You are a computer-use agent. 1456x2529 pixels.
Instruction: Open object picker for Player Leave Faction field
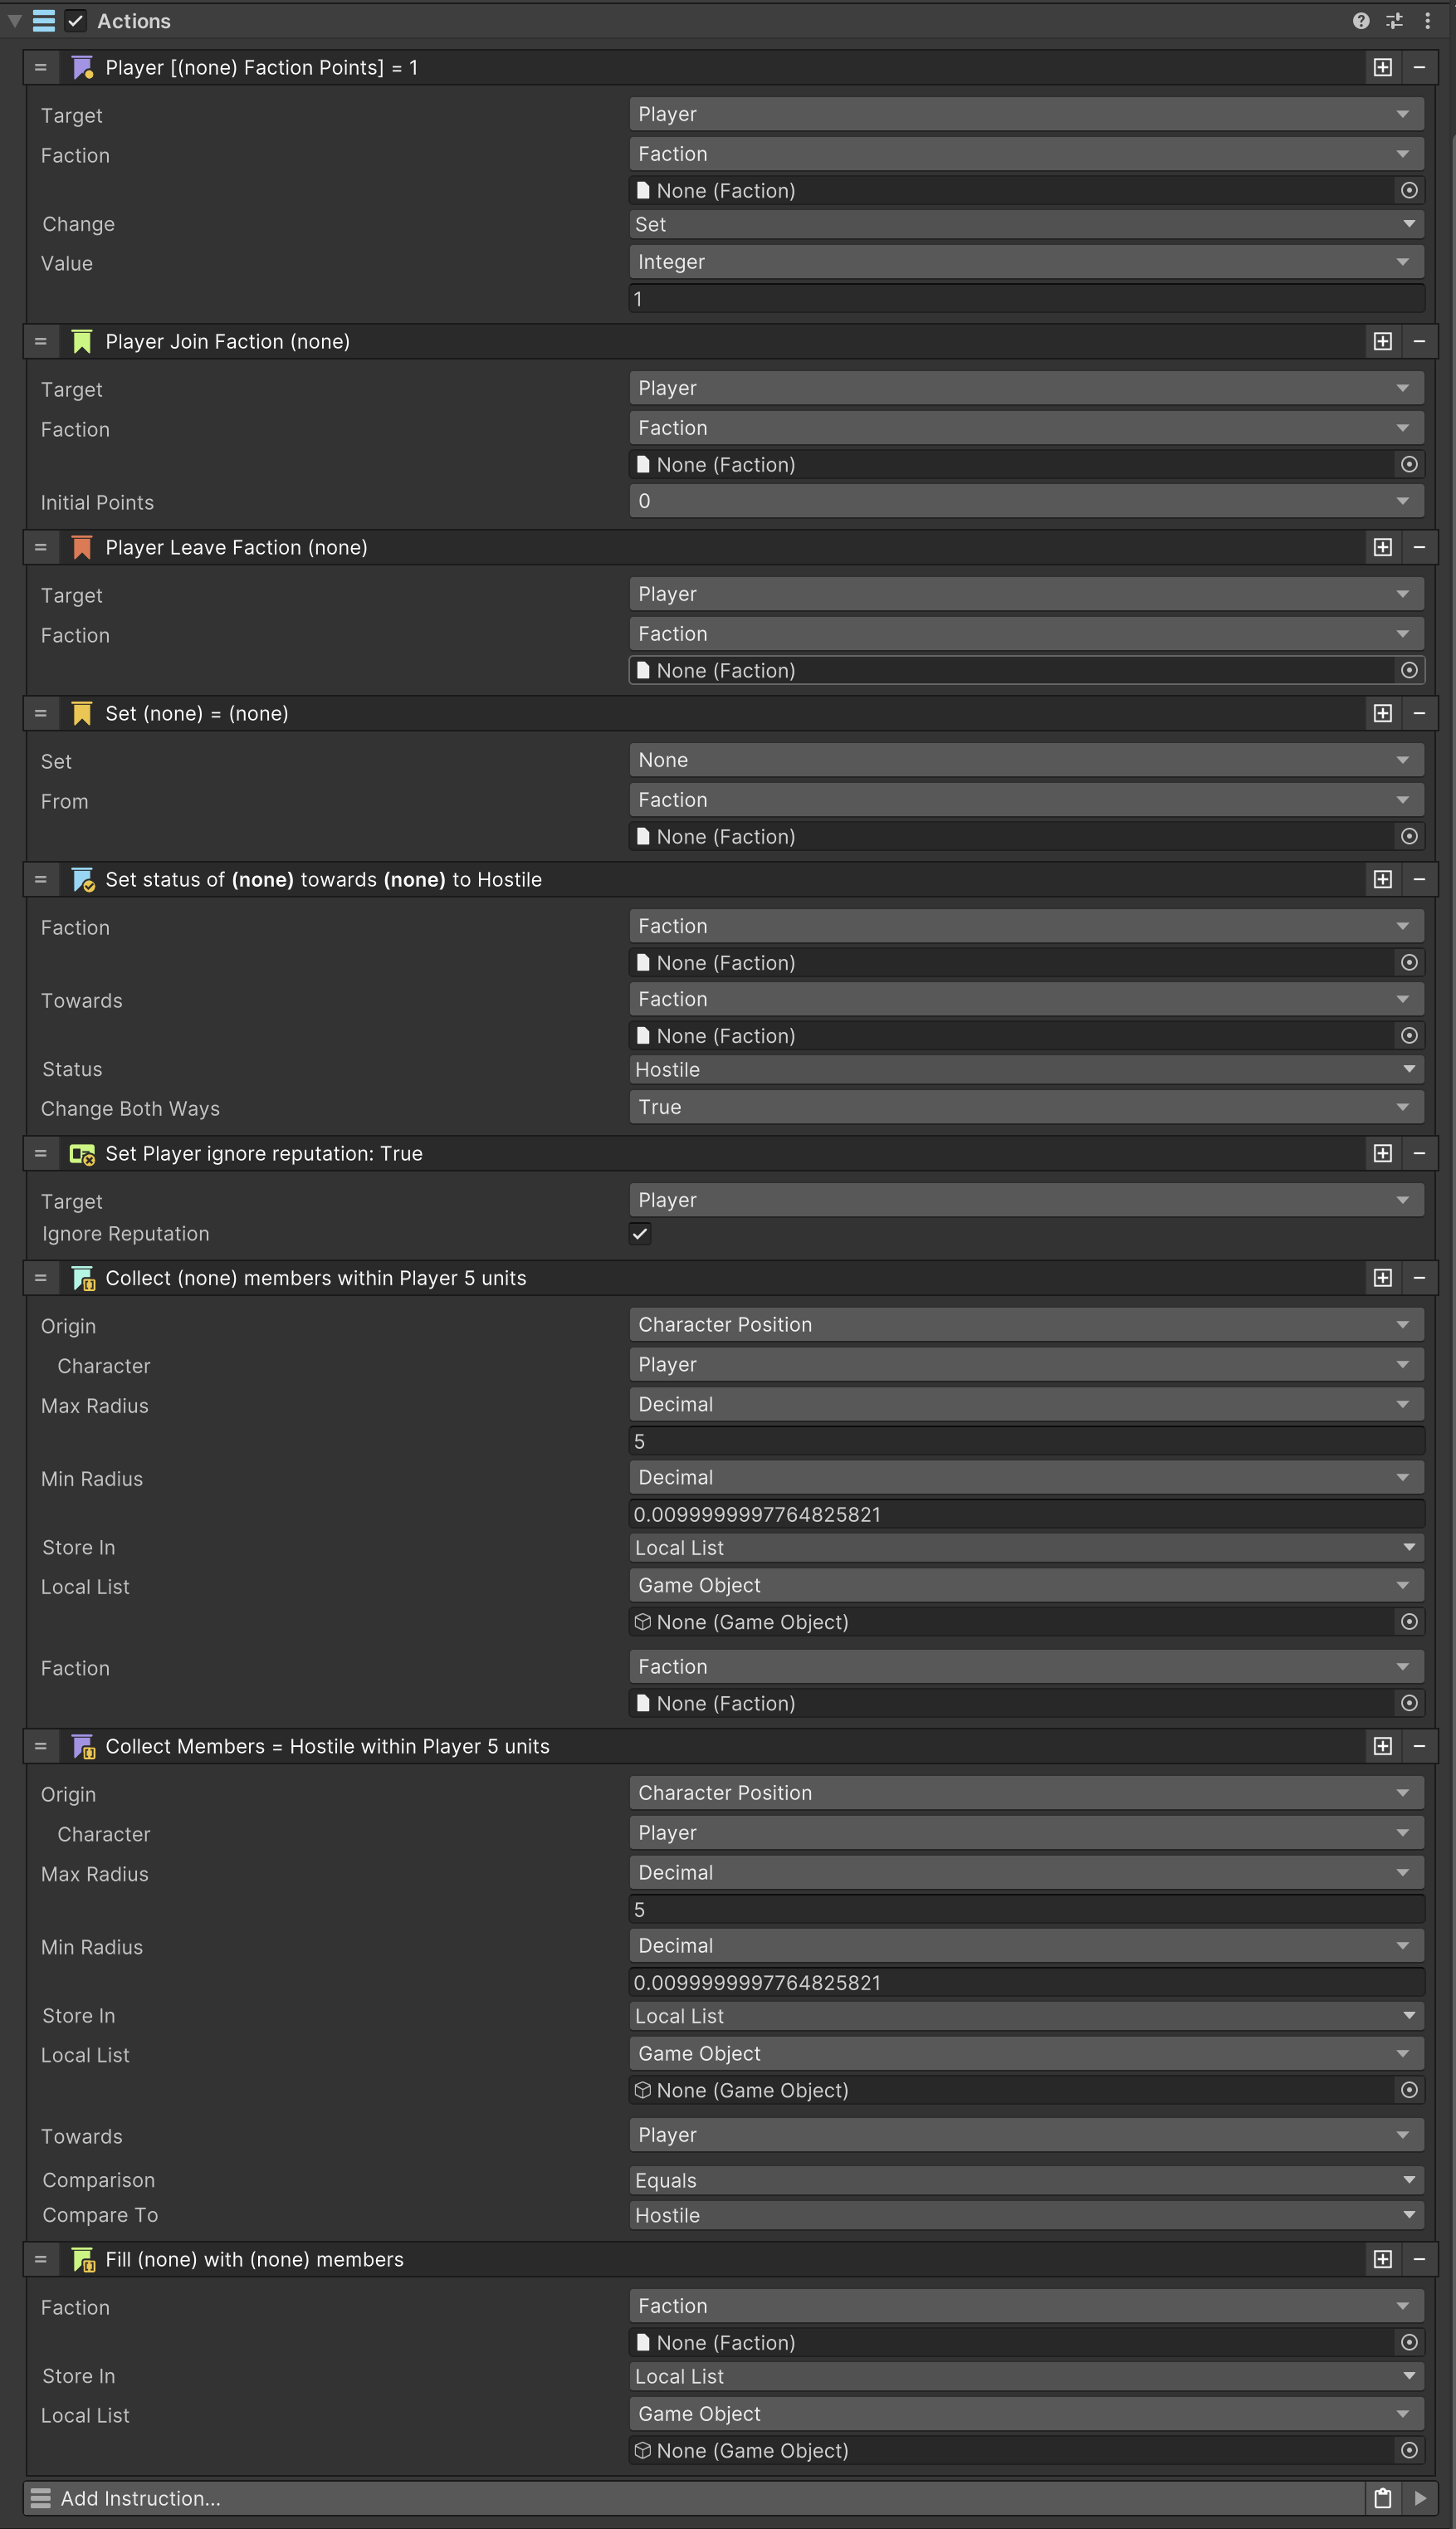tap(1409, 671)
